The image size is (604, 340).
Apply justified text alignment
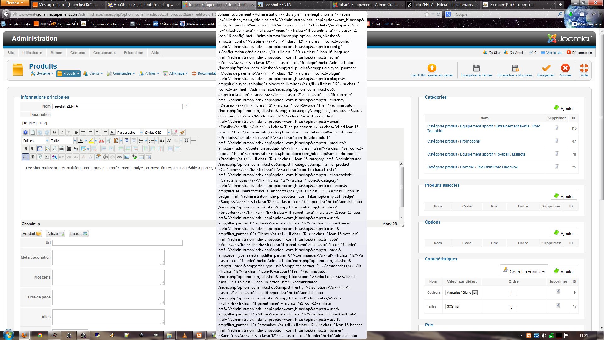point(83,132)
